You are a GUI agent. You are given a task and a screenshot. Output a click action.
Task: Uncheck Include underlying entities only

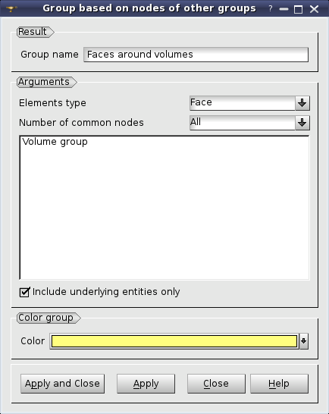(x=24, y=292)
